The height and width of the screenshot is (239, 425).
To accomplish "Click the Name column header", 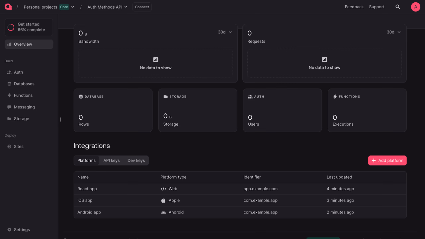I will [x=83, y=177].
